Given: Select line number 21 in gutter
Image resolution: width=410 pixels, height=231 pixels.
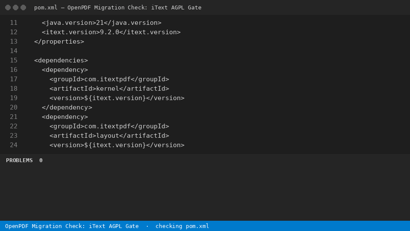Looking at the screenshot, I should (14, 117).
